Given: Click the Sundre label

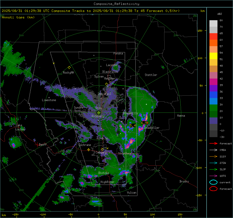Looking at the screenshot, I should [79, 107].
